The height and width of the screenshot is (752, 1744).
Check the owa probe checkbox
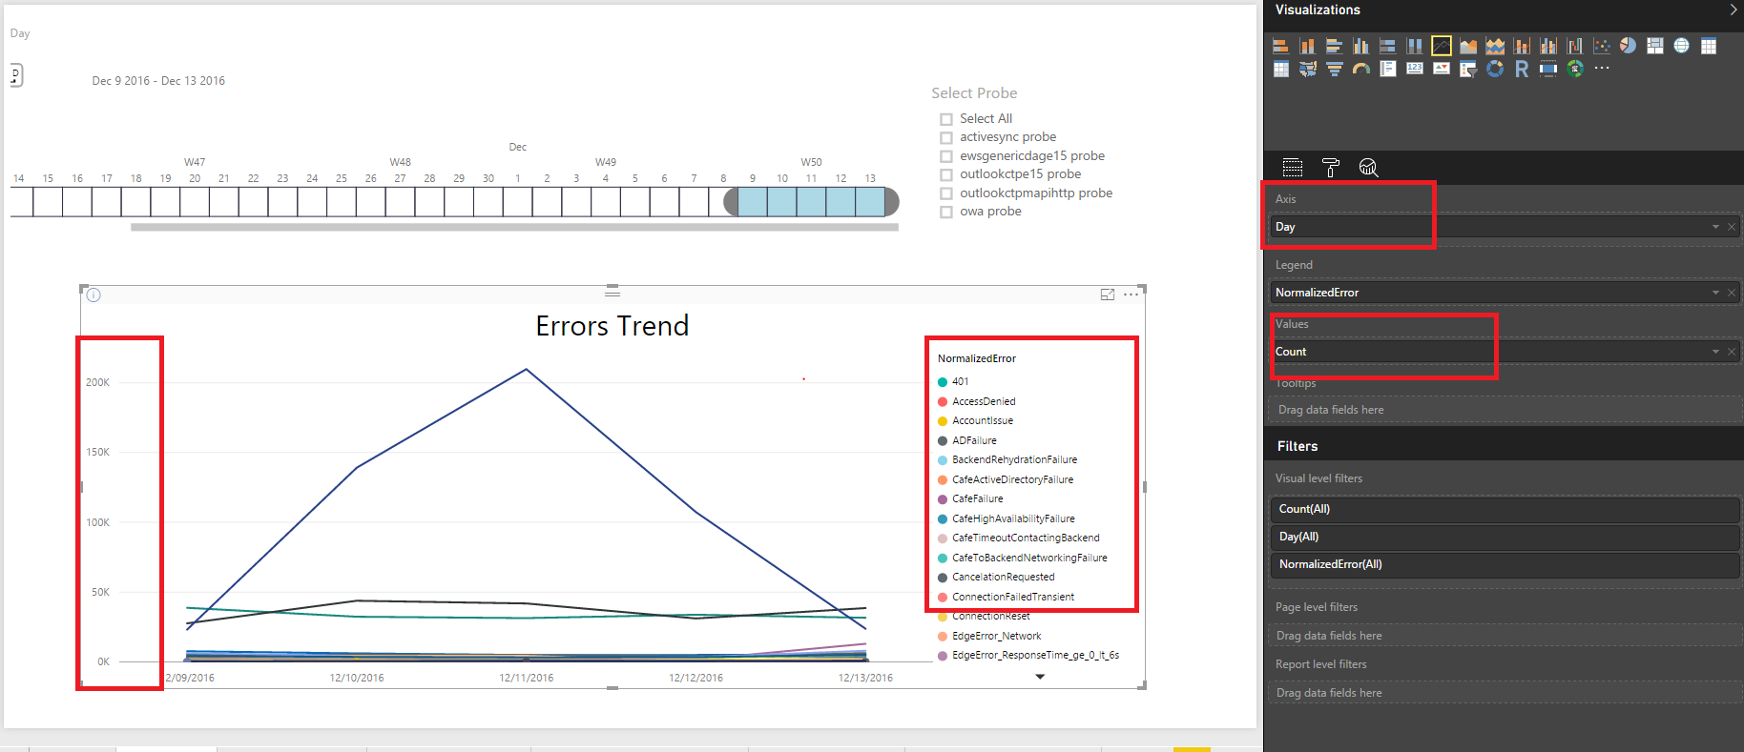(946, 212)
